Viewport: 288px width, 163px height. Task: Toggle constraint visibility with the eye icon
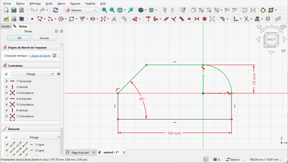58,74
